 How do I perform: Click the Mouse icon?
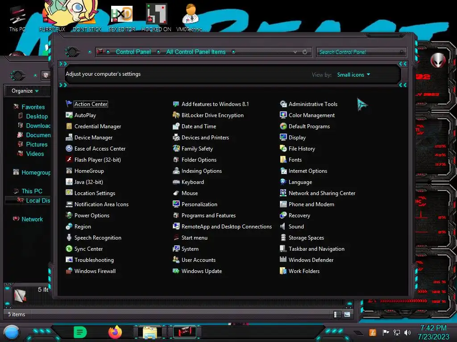[176, 193]
